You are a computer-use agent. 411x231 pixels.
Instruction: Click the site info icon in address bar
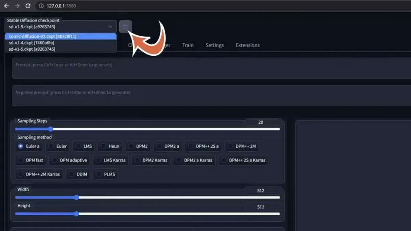pyautogui.click(x=41, y=6)
